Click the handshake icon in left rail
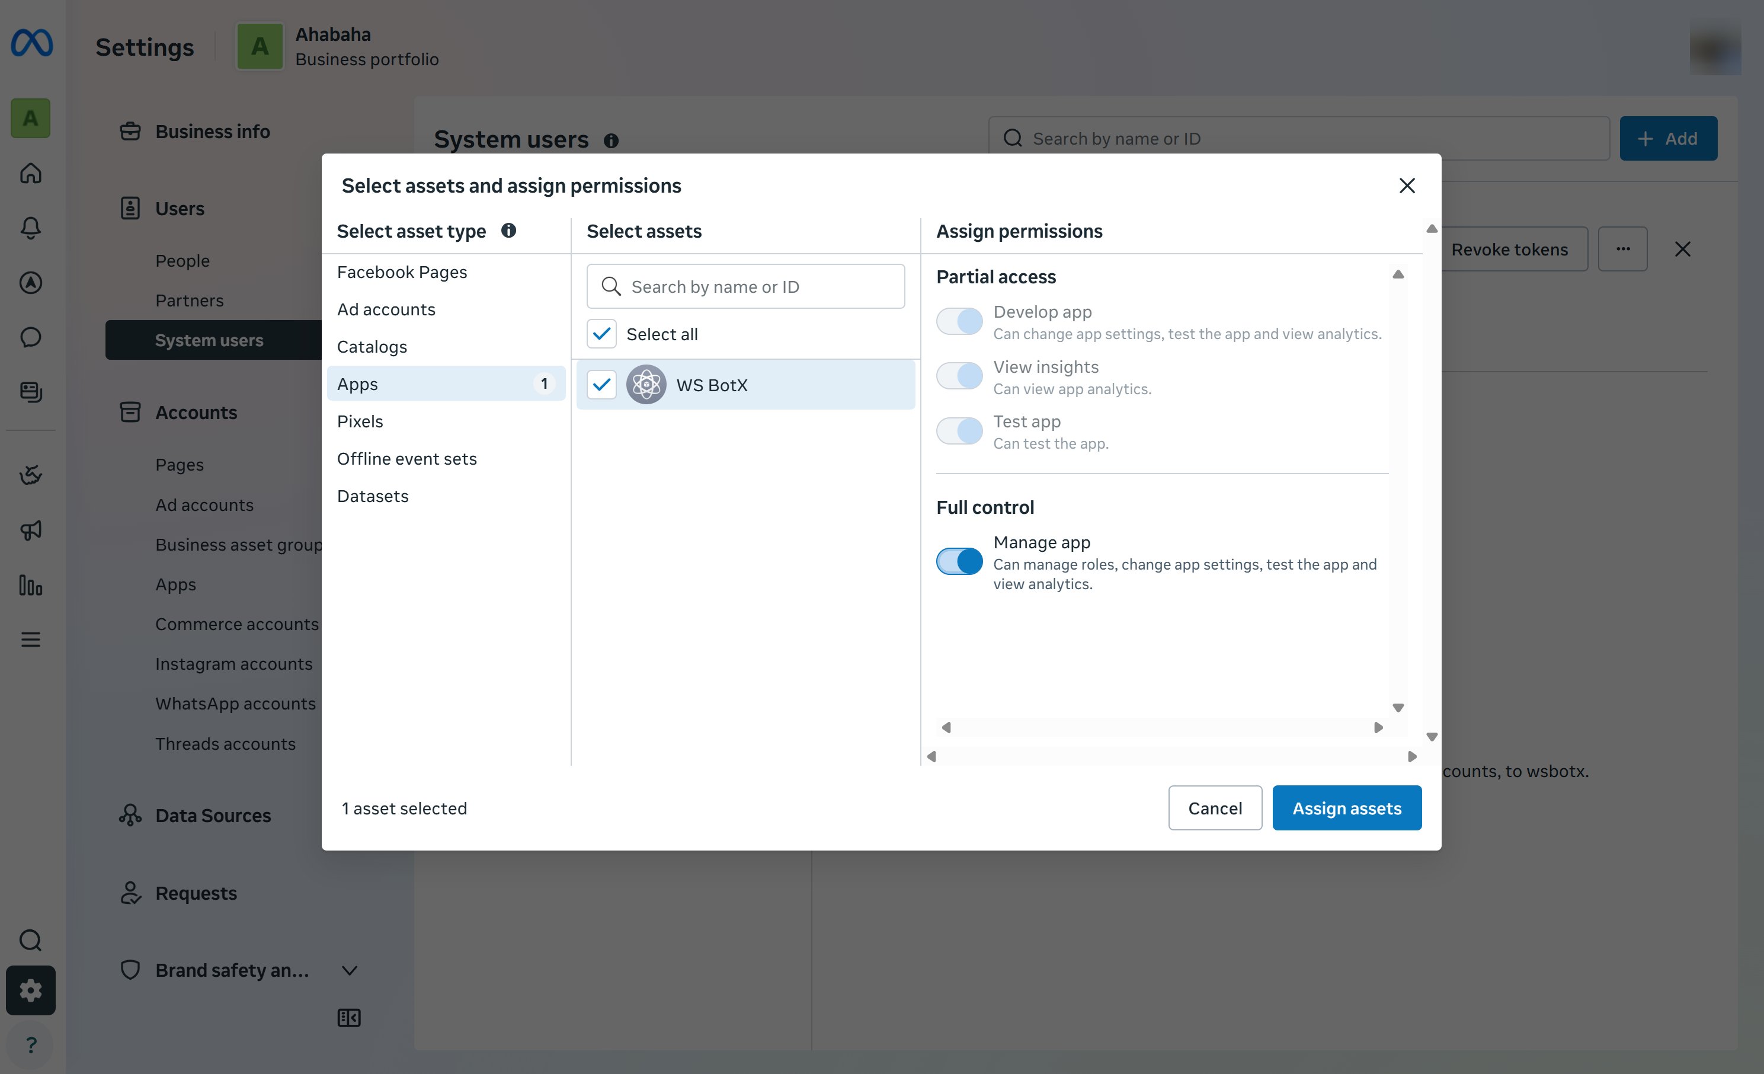Screen dimensions: 1764x1074 (x=30, y=475)
